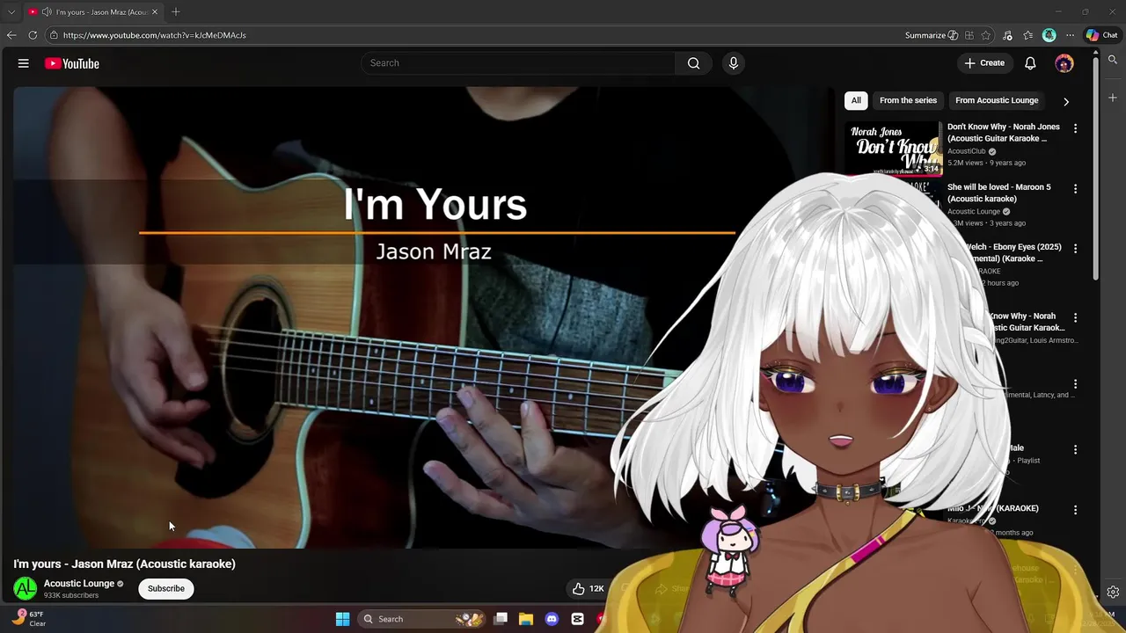Viewport: 1126px width, 633px height.
Task: Click Summarize in the address bar
Action: coord(931,35)
